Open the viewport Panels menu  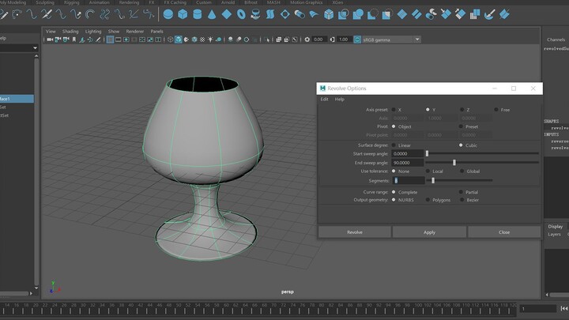(156, 32)
